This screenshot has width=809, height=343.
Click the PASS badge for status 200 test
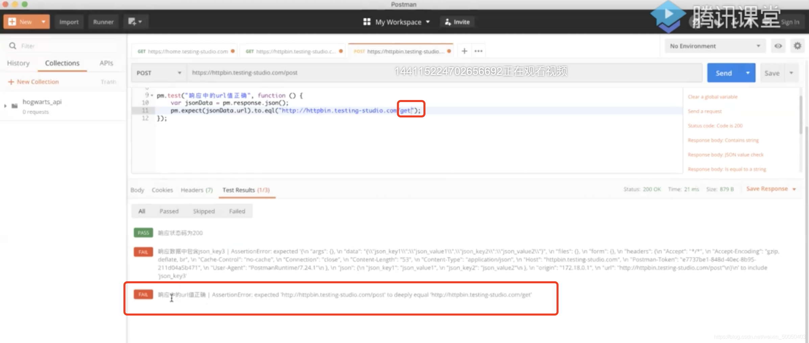(x=143, y=233)
